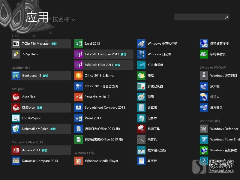The image size is (240, 180).
Task: Launch the 计算器 calculator icon
Action: (141, 107)
